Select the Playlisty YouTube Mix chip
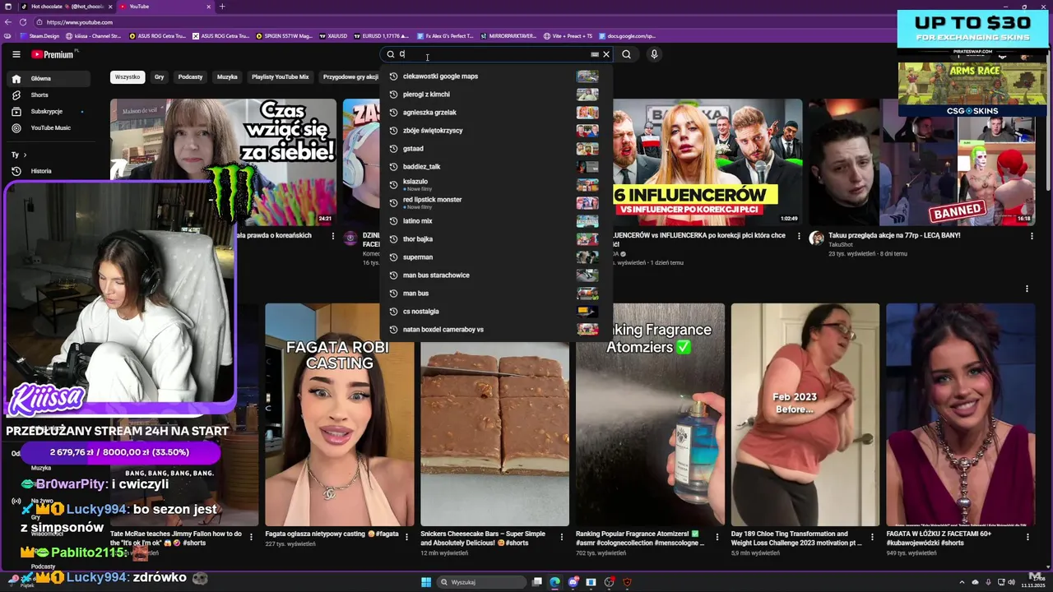1053x592 pixels. click(280, 76)
